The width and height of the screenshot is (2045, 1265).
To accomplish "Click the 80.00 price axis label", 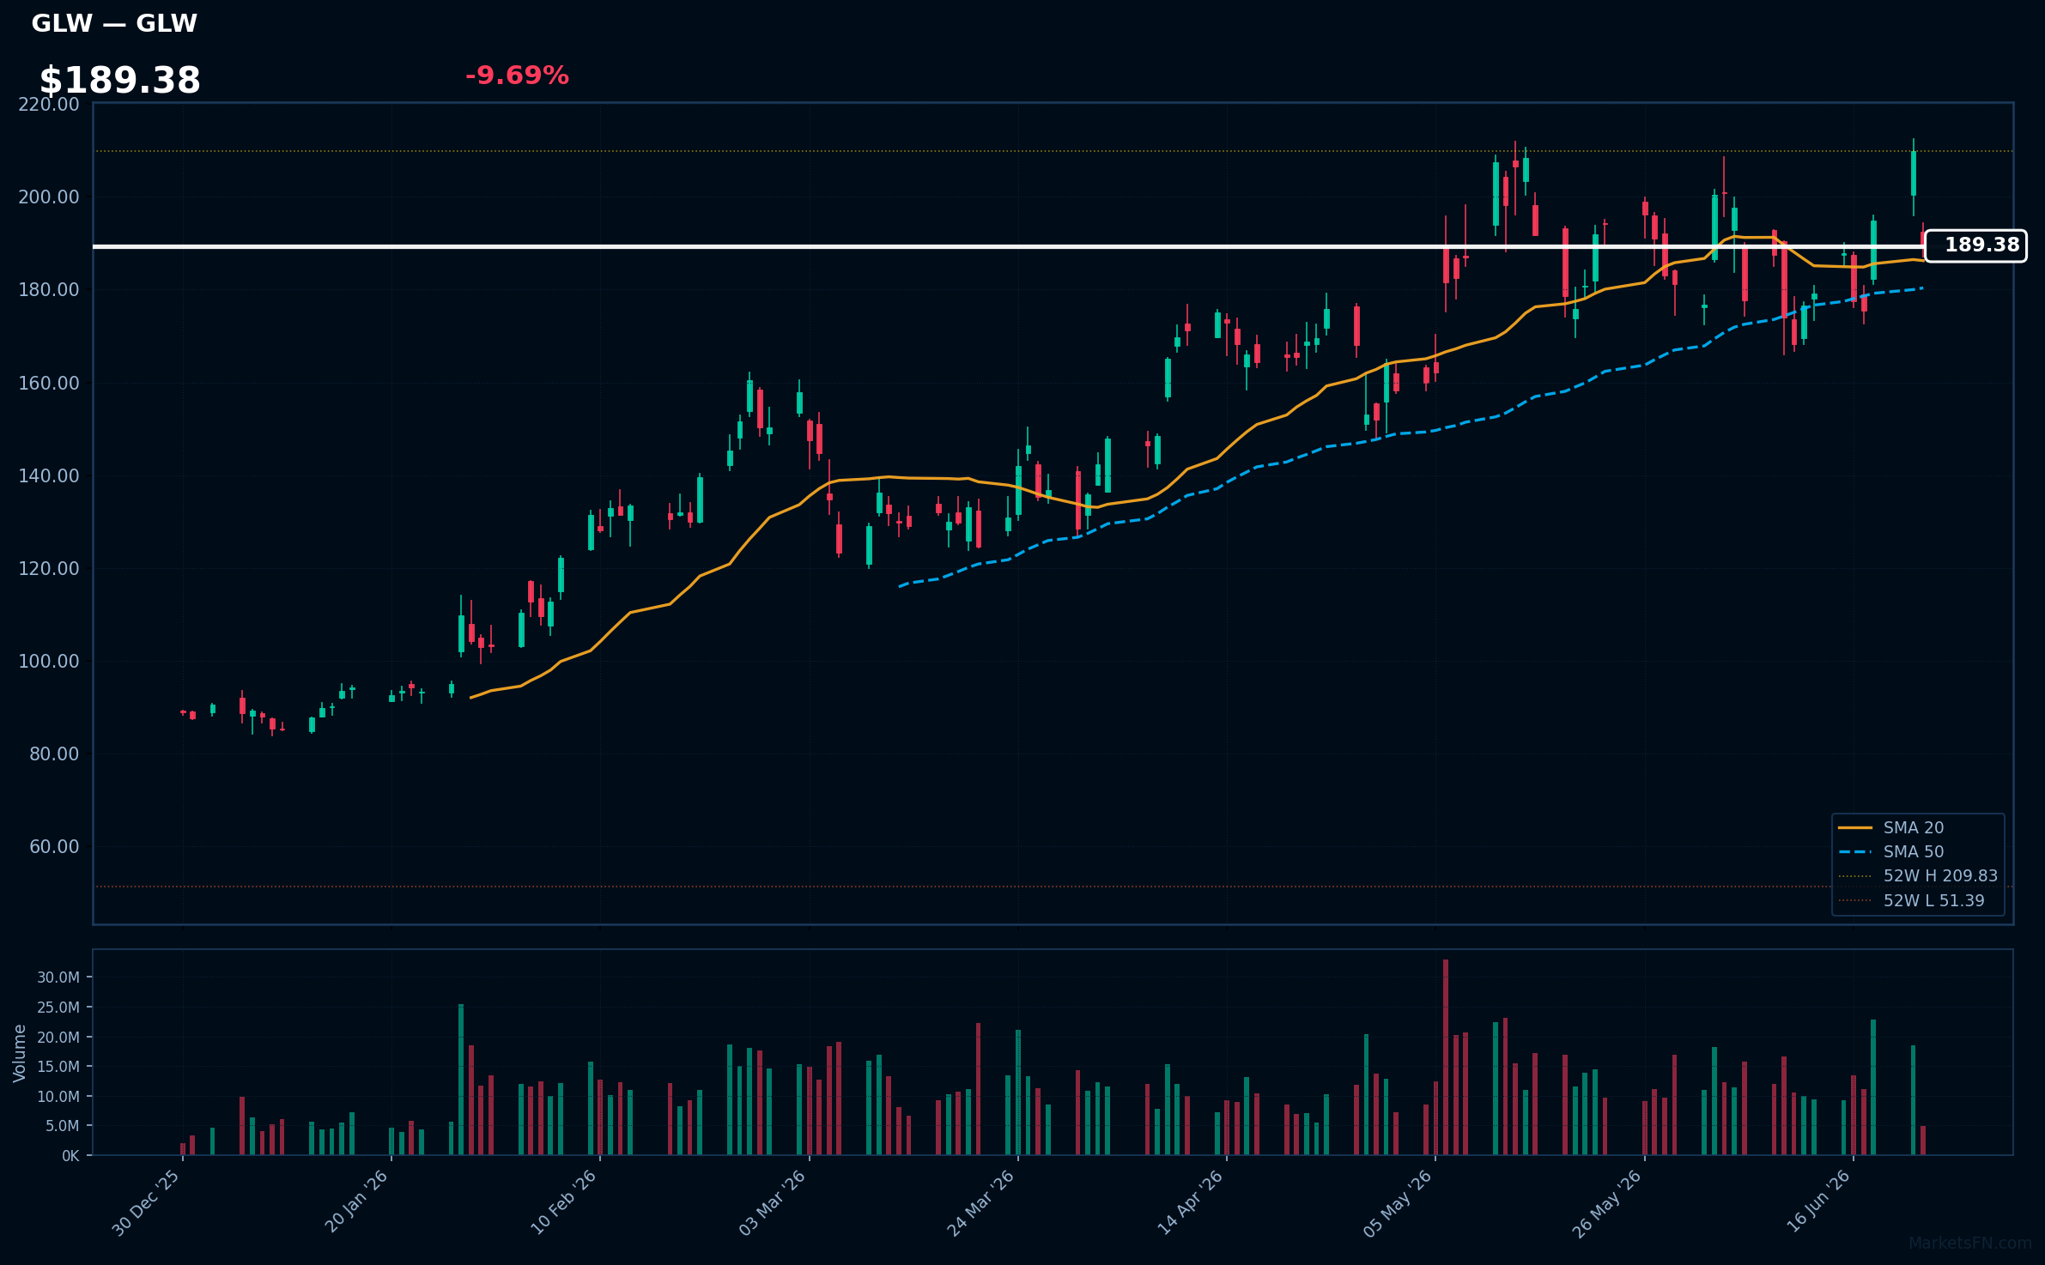I will 54,754.
